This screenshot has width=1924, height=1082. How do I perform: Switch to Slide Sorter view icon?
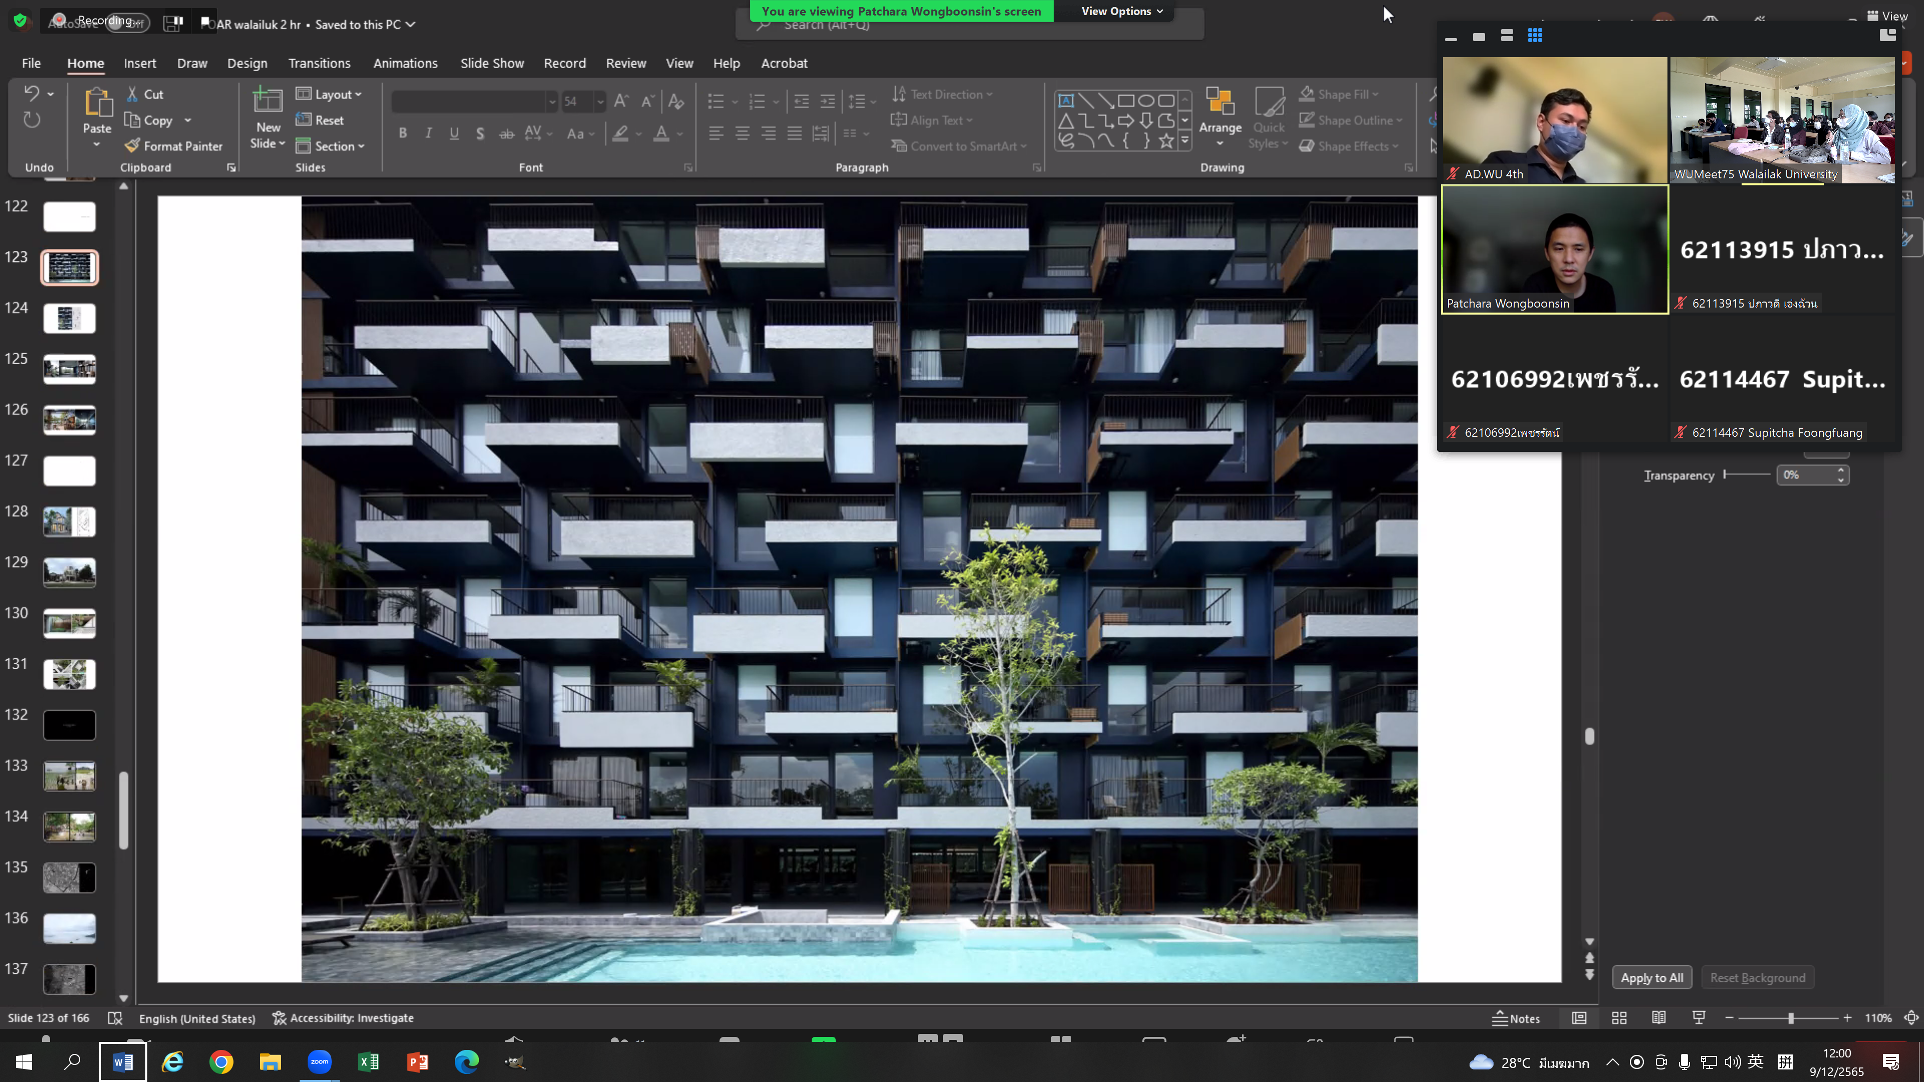[x=1618, y=1018]
